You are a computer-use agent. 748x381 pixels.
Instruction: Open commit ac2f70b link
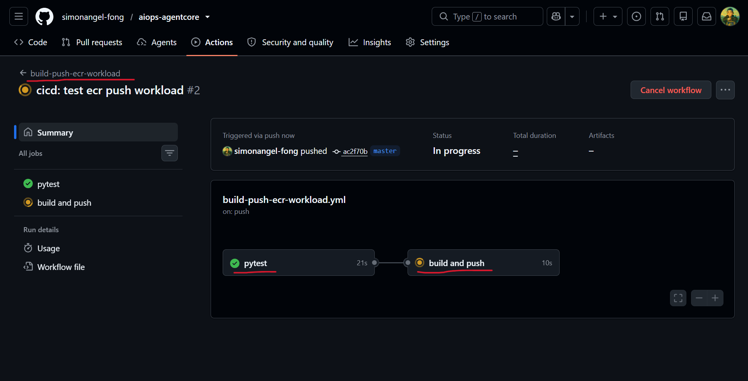[355, 151]
